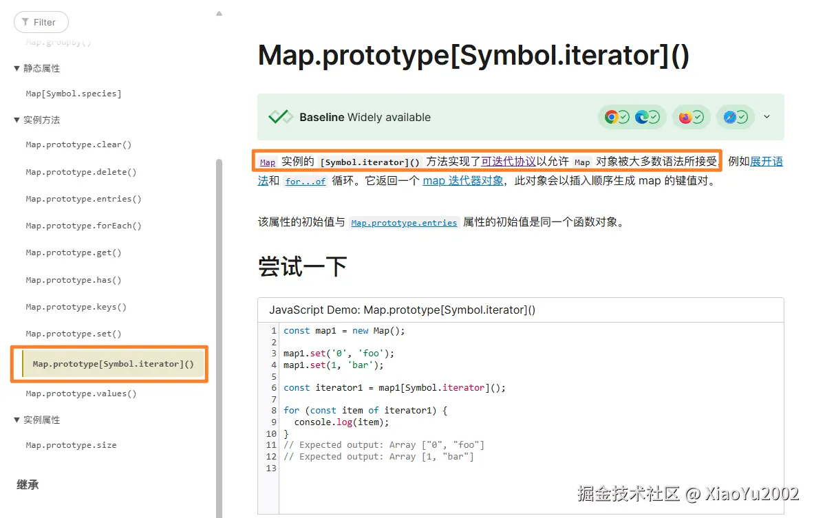Screen dimensions: 814x518
Task: Follow the Map link in first paragraph
Action: 268,162
